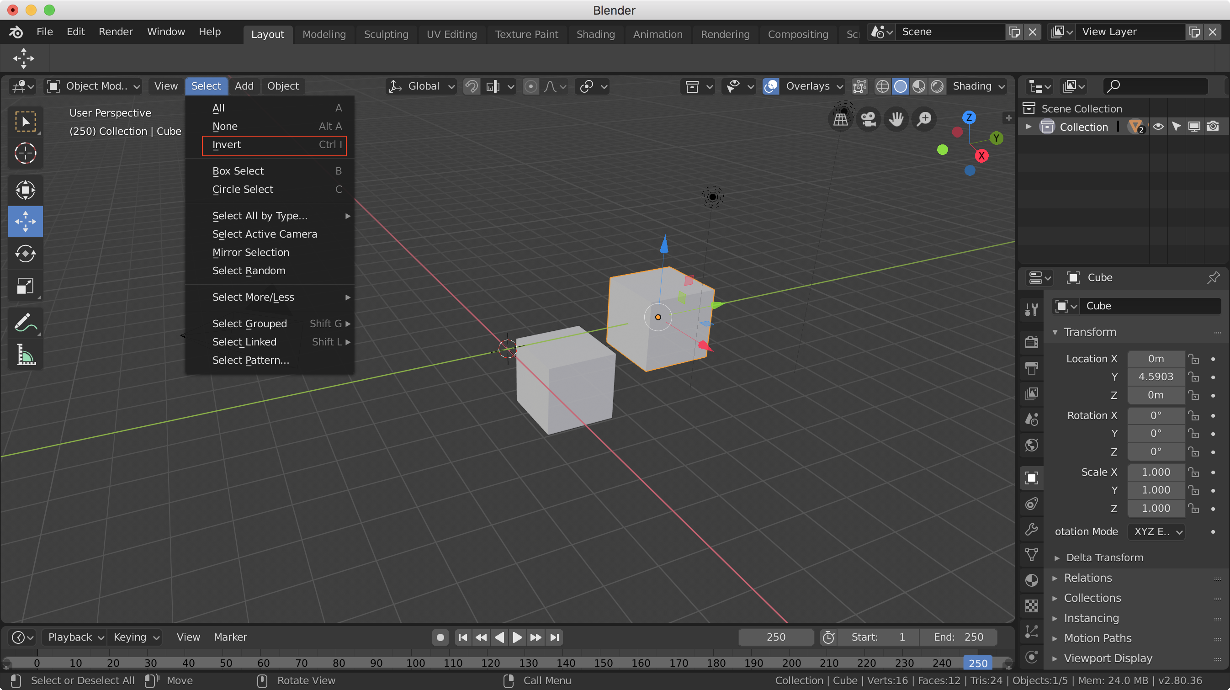Expand the Relations panel
The width and height of the screenshot is (1230, 690).
[1088, 578]
